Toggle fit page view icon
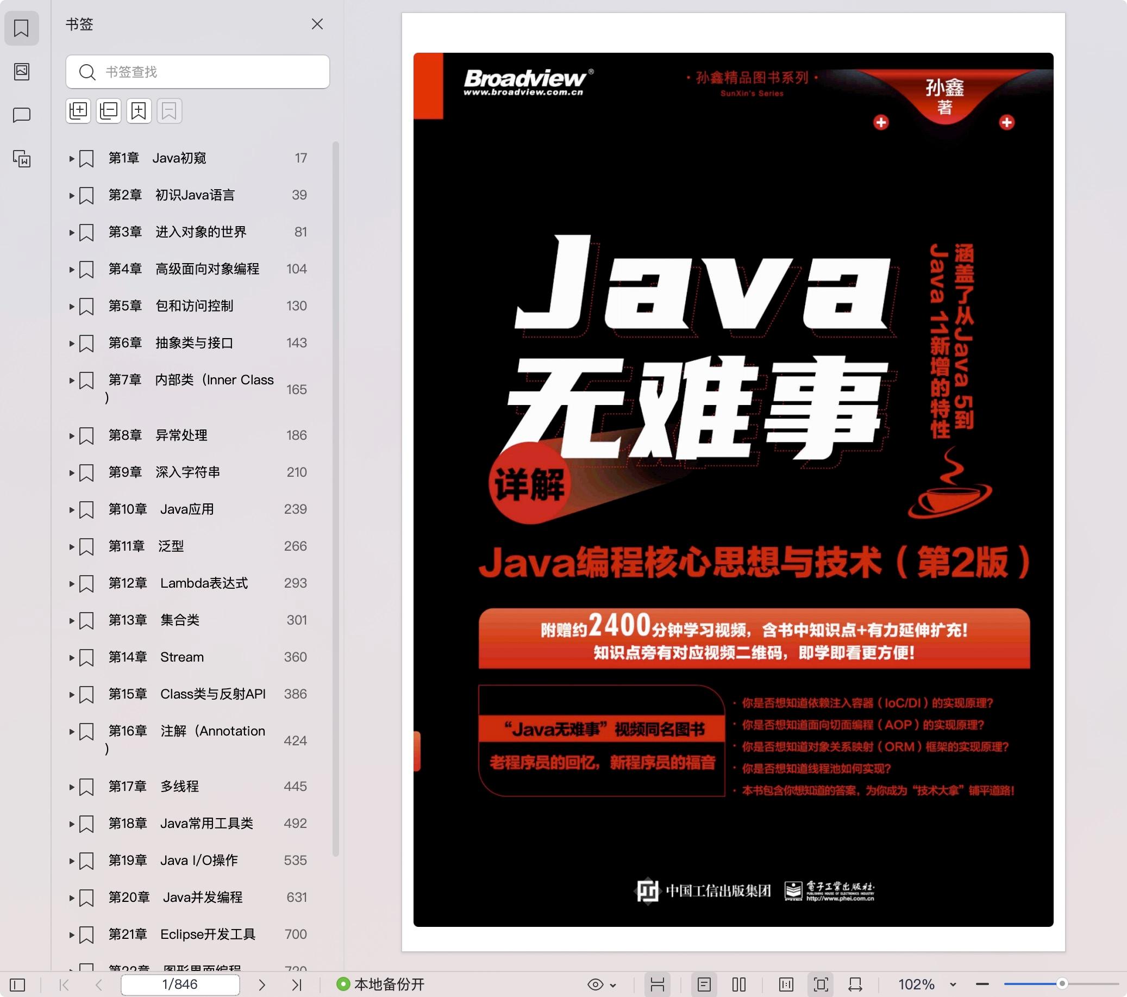Image resolution: width=1127 pixels, height=997 pixels. pos(821,985)
